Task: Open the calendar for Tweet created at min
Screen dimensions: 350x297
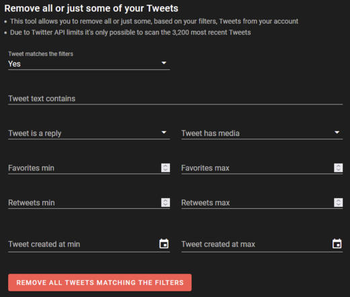Action: coord(164,244)
